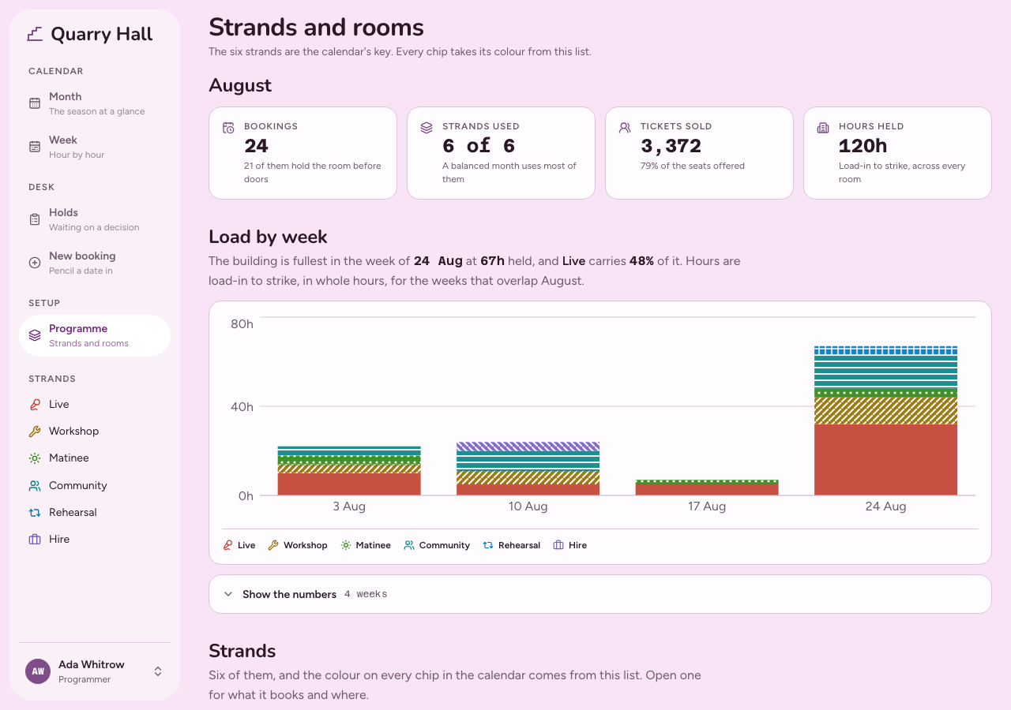Viewport: 1011px width, 710px height.
Task: Select the Live microphone icon in sidebar
Action: [35, 404]
